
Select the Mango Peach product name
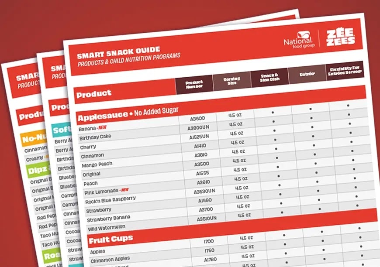(97, 164)
